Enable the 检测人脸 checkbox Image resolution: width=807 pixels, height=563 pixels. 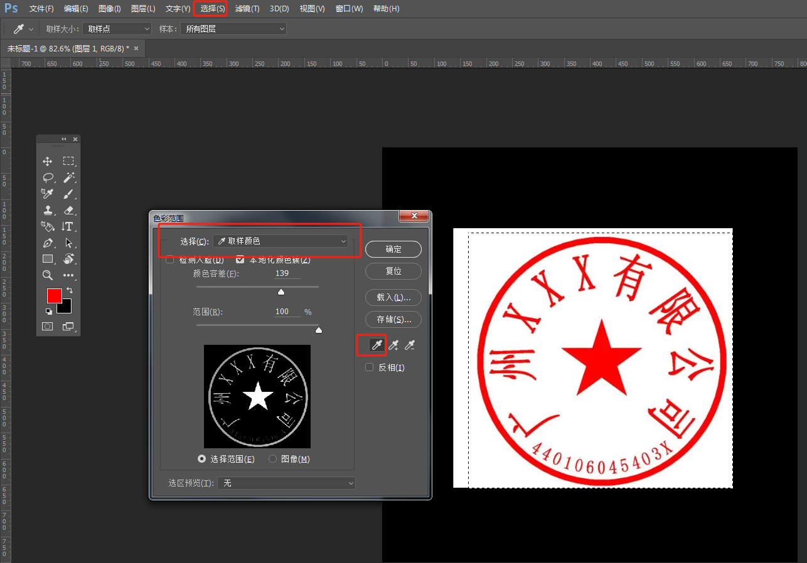(x=169, y=260)
